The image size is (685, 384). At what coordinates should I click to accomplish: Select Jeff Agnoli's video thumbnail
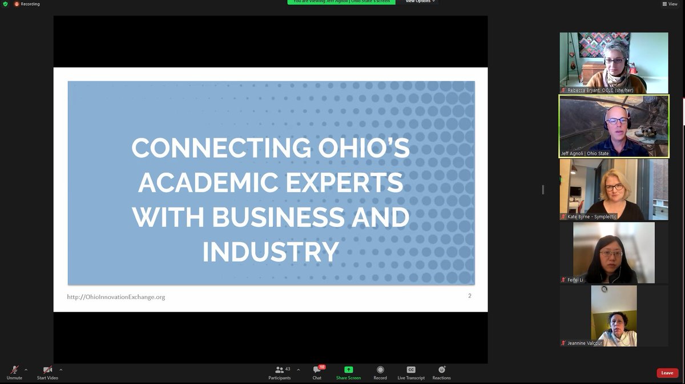pyautogui.click(x=614, y=126)
